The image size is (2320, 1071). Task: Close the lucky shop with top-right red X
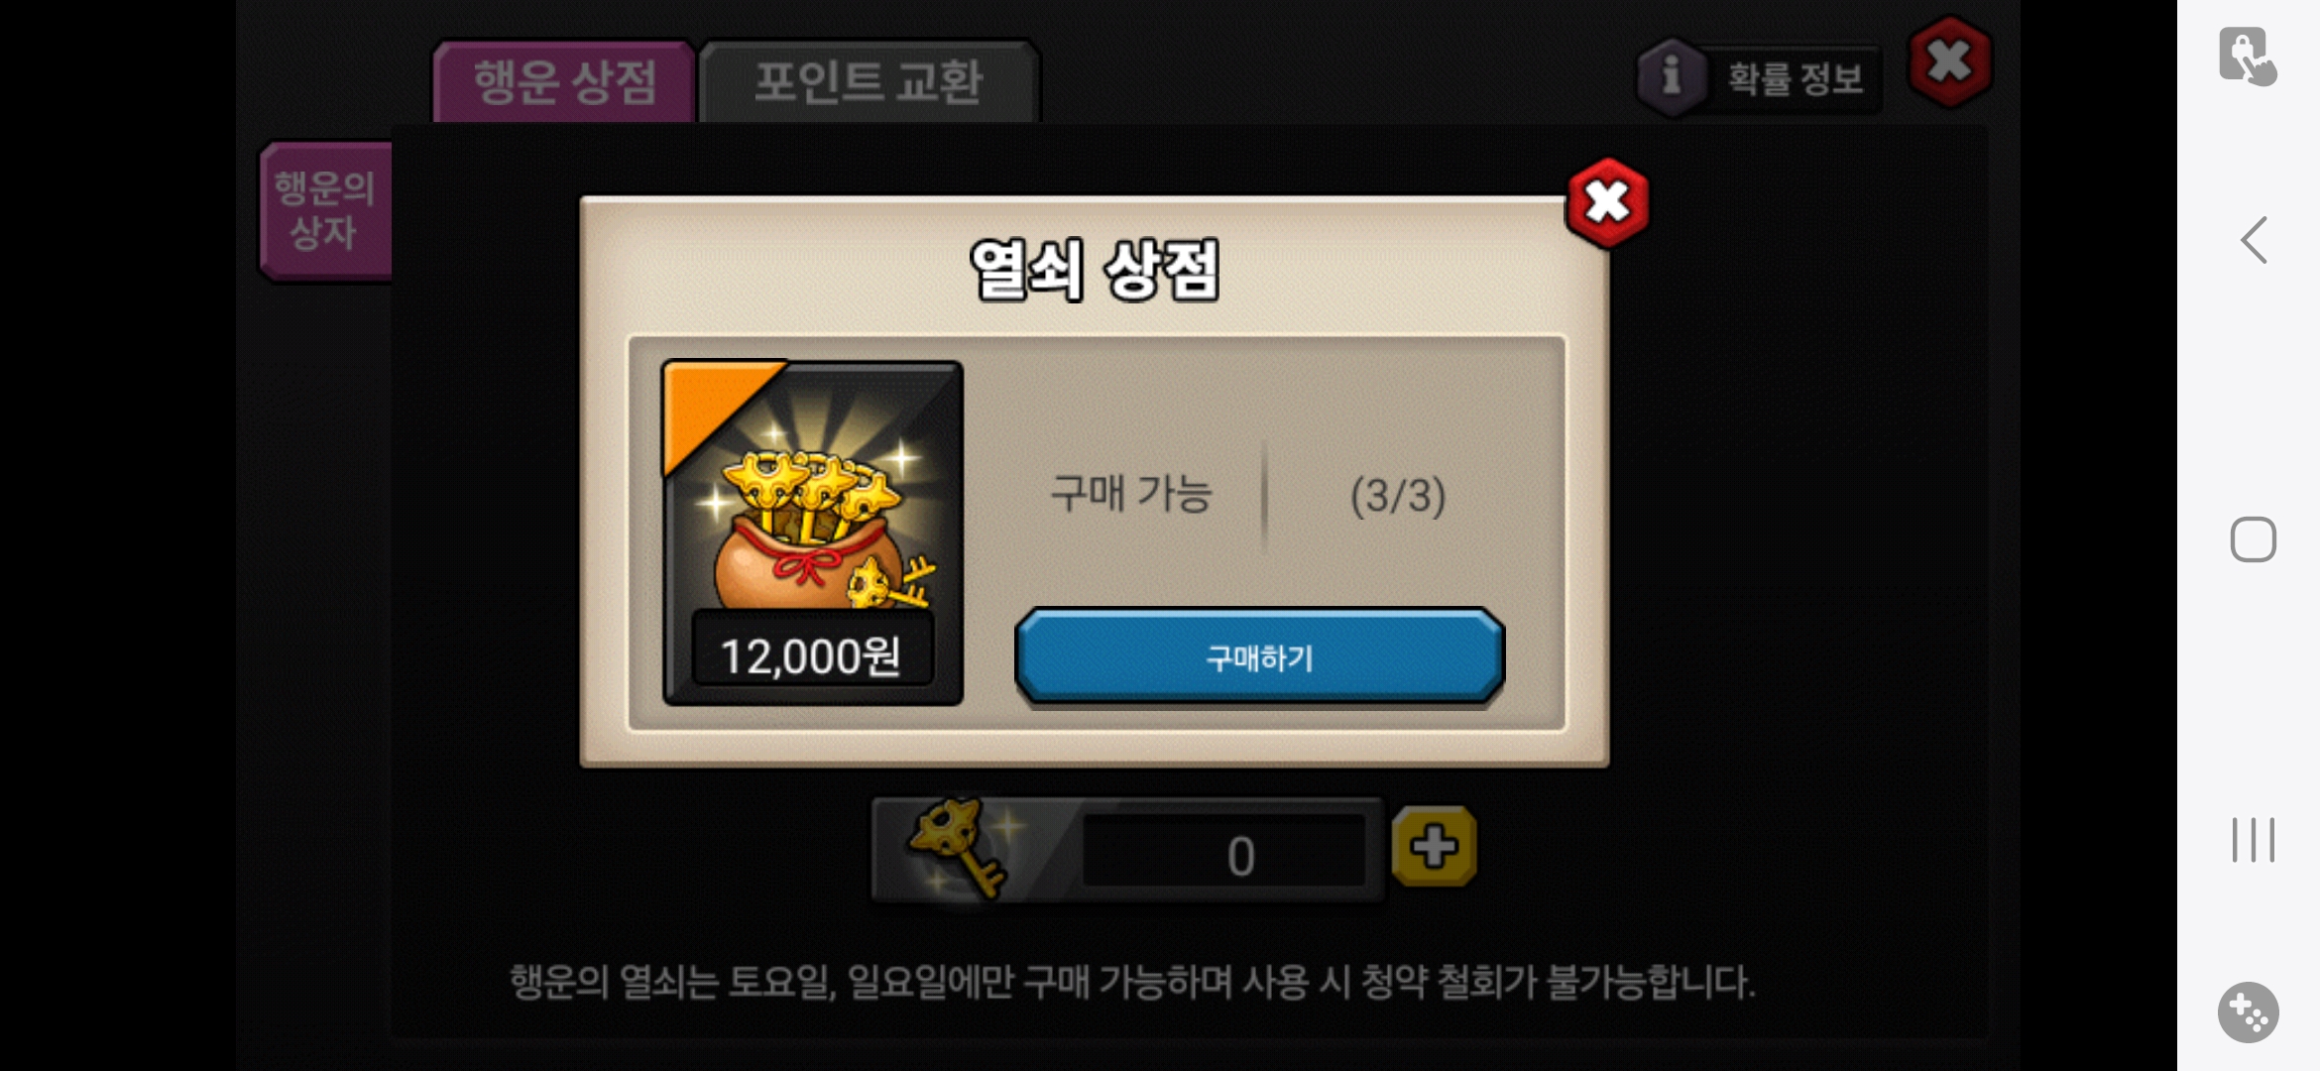[x=1949, y=61]
